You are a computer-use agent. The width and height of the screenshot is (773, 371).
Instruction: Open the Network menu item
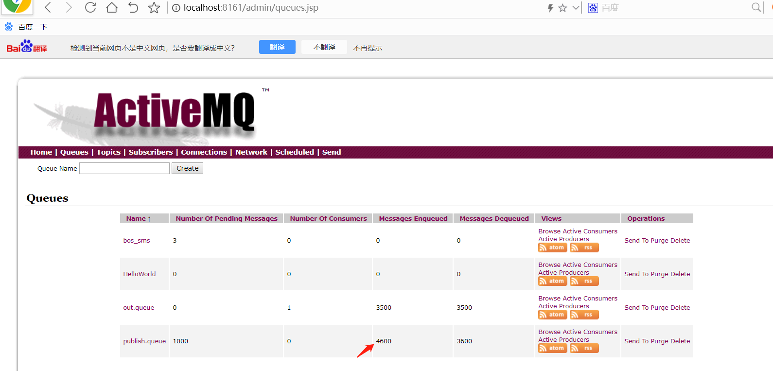pos(251,152)
